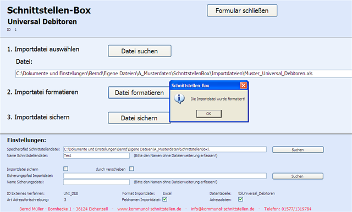
Task: Click the Excel value of Format Importdatei
Action: [x=167, y=193]
